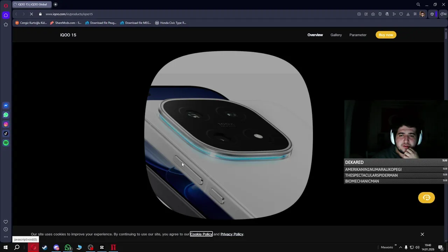
Task: Add page to bookmarks heart icon
Action: point(401,14)
